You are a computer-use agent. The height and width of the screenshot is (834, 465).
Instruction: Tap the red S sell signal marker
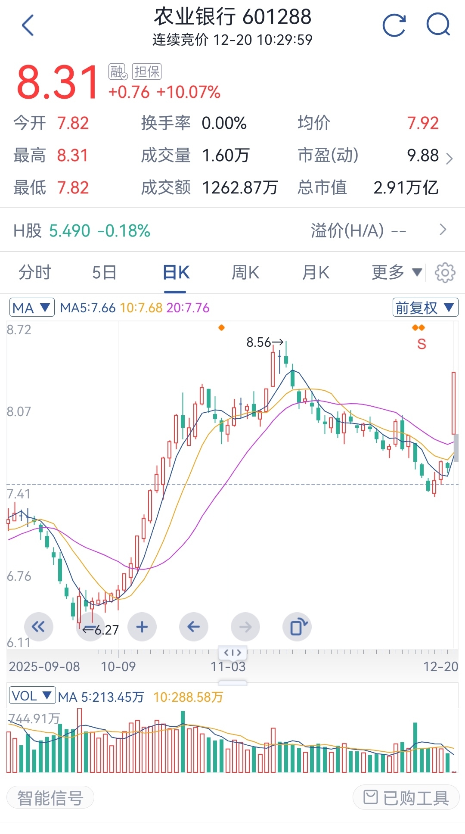tap(422, 344)
